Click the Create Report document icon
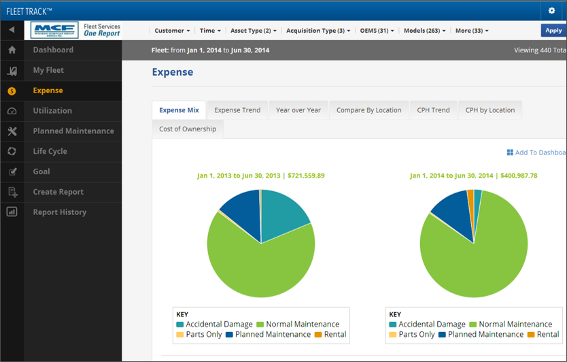 [12, 193]
